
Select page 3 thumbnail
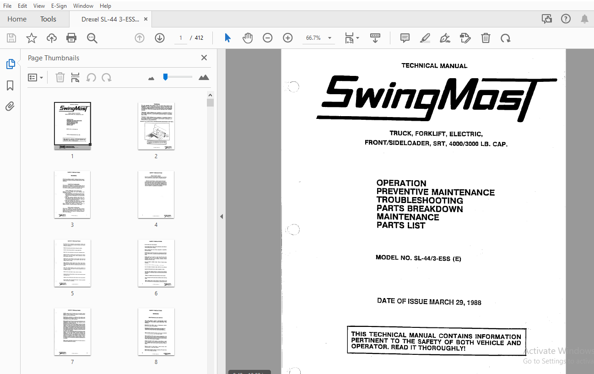(72, 194)
